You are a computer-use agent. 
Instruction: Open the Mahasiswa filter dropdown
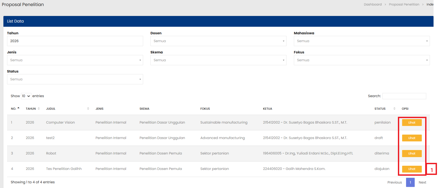(x=361, y=41)
